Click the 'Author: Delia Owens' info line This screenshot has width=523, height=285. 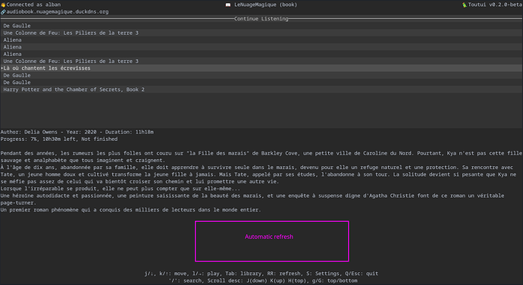click(x=77, y=132)
